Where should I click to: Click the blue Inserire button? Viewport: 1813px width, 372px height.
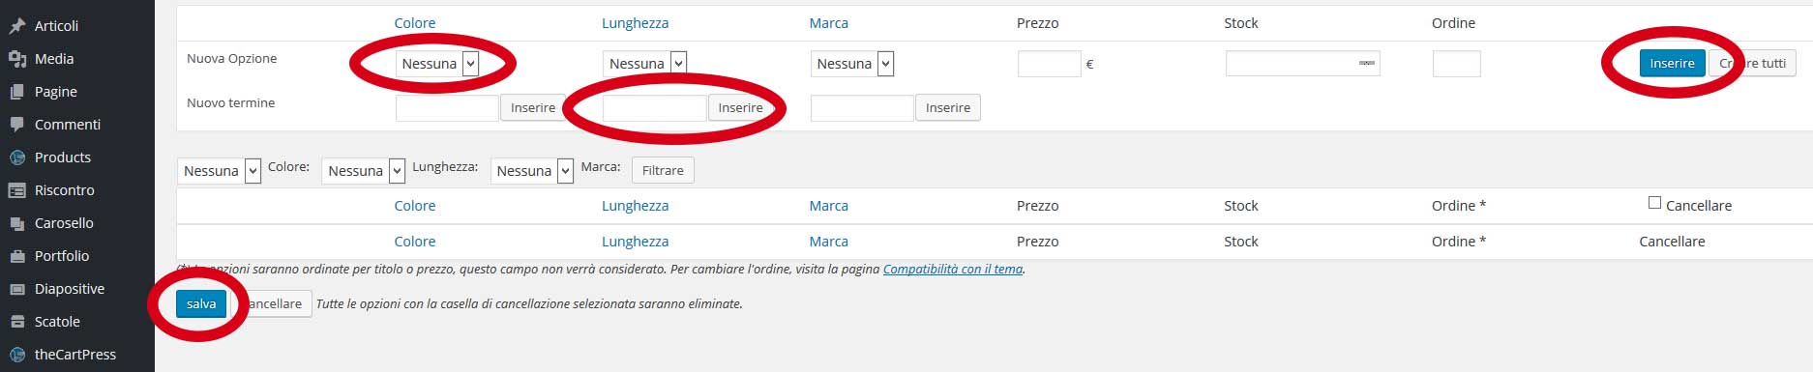(x=1672, y=63)
